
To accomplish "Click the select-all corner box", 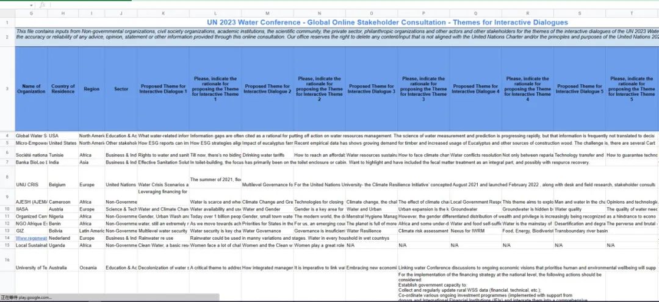I will tap(7, 13).
